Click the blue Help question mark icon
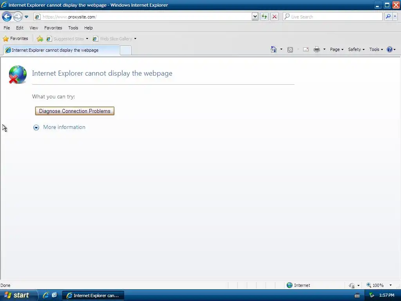The width and height of the screenshot is (401, 301). coord(390,49)
